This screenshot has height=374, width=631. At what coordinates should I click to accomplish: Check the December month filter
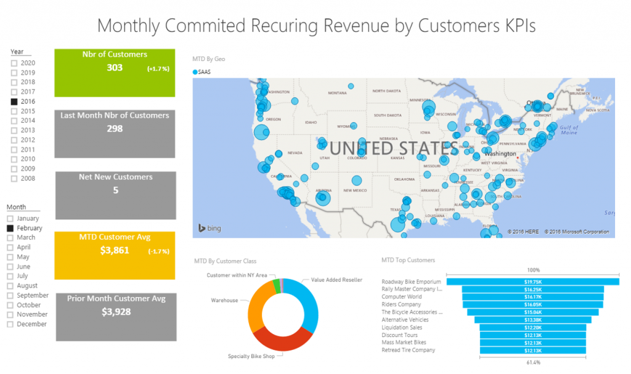[x=12, y=323]
